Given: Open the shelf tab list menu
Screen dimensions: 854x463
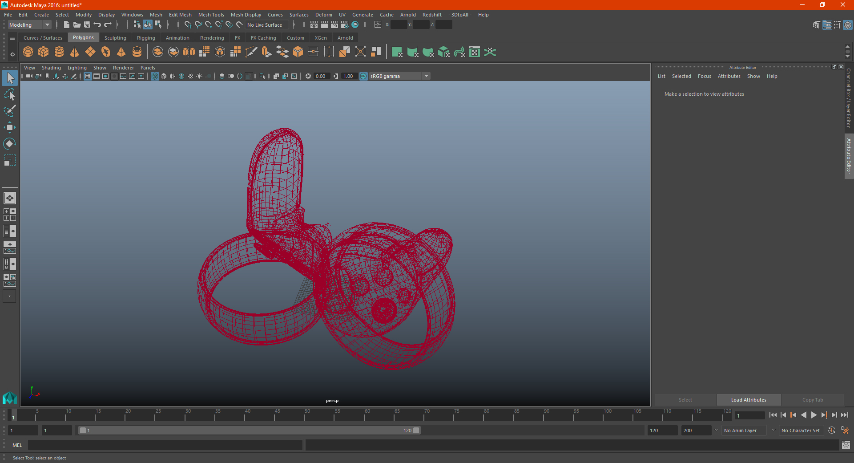Looking at the screenshot, I should tap(12, 39).
